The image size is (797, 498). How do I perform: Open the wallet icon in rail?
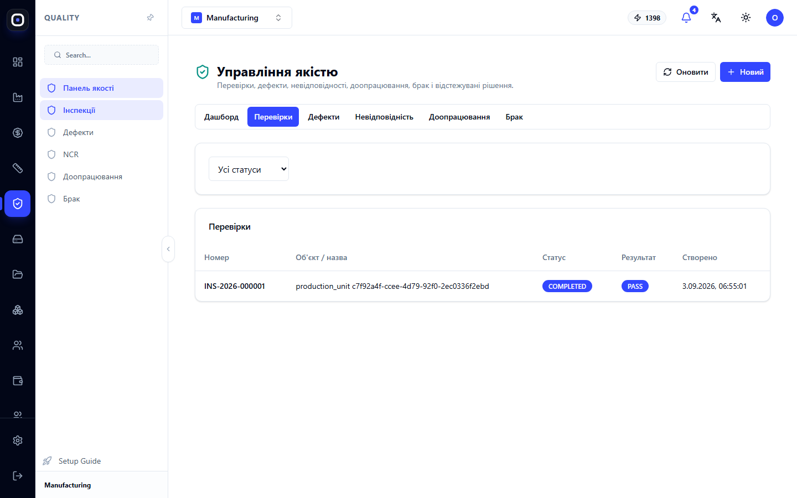tap(18, 381)
